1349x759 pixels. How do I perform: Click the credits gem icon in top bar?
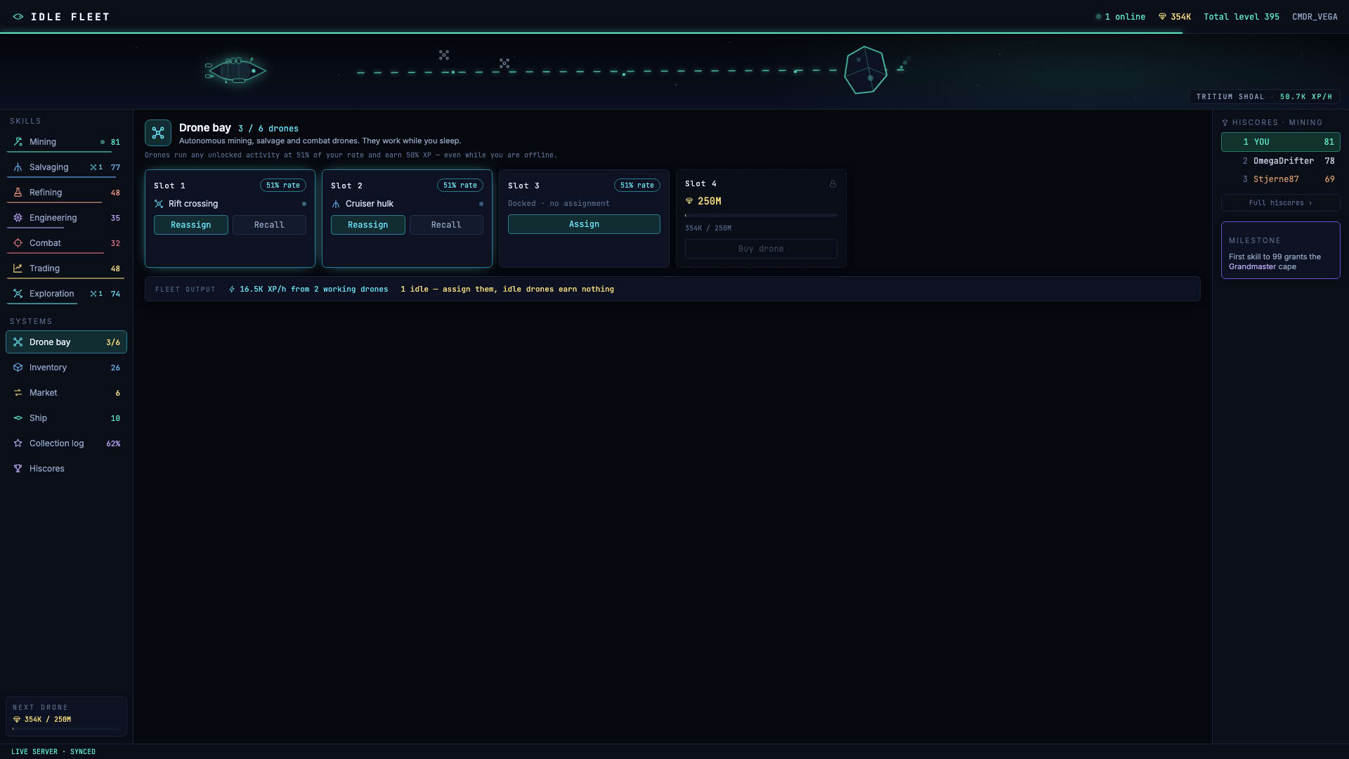(x=1162, y=17)
